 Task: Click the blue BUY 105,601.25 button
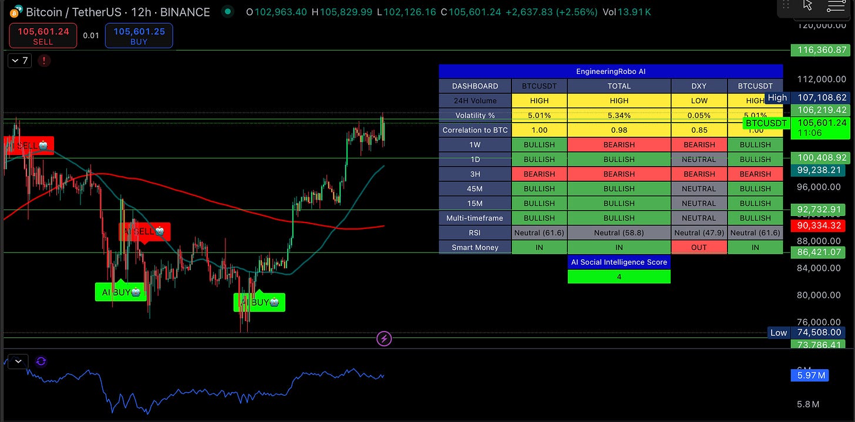[x=139, y=36]
